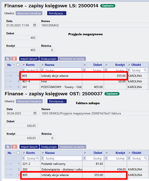Click wrench icon on Konto column, OST: 2500037 table
Image resolution: width=149 pixels, height=181 pixels.
[x=24, y=153]
